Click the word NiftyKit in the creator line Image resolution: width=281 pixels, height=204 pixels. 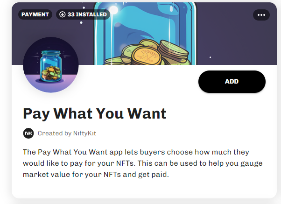click(x=84, y=133)
